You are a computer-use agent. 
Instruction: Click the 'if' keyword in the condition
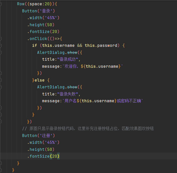35,46
